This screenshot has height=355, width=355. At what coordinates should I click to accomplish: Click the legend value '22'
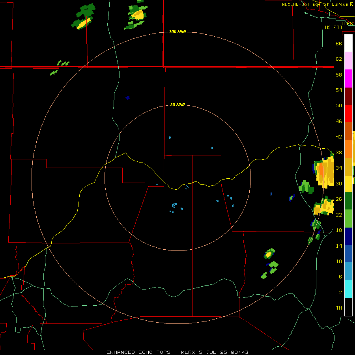[339, 215]
